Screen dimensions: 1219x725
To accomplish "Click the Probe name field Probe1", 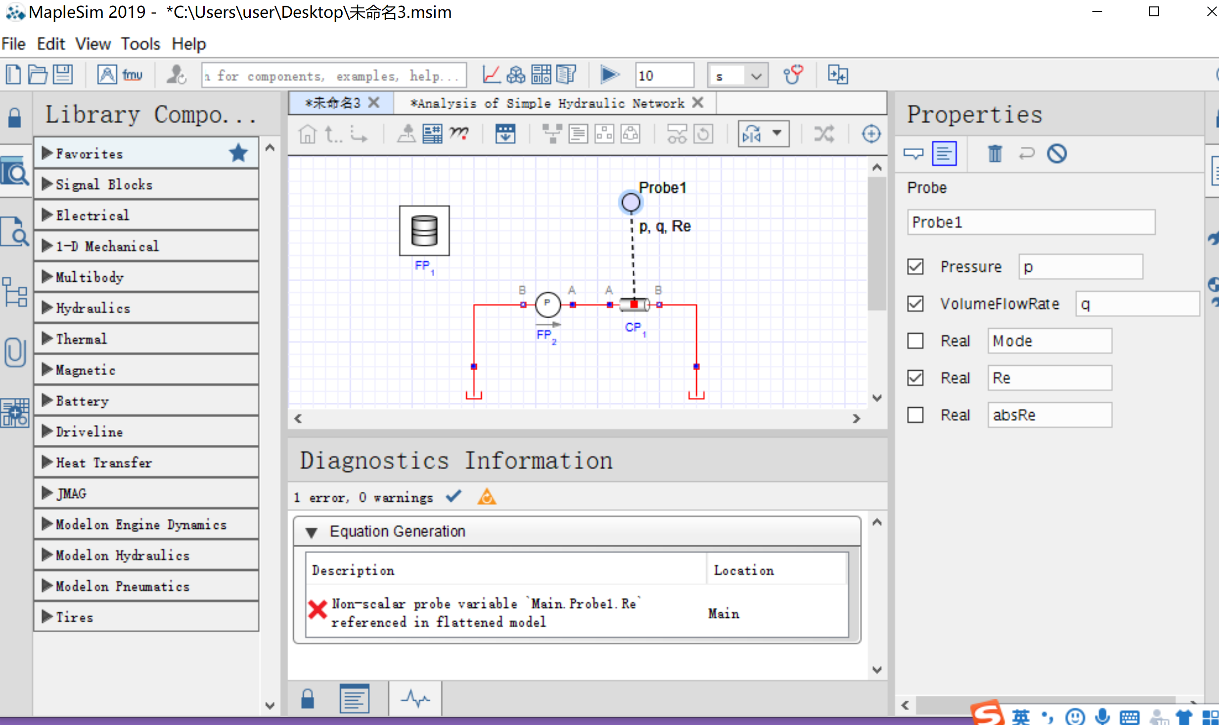I will coord(1031,222).
